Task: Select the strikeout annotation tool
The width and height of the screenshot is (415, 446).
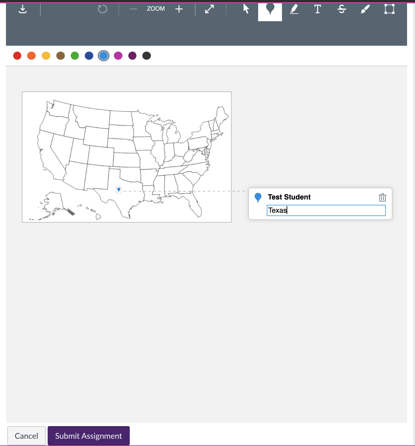Action: [342, 9]
